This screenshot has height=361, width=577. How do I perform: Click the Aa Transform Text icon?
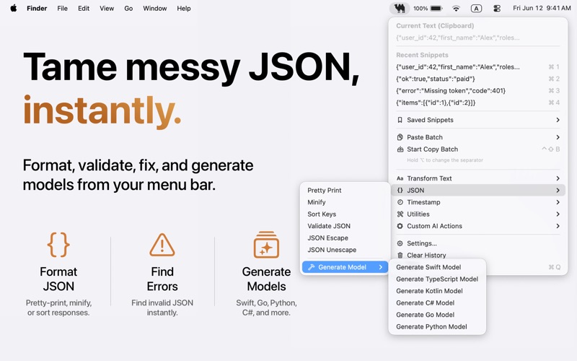[400, 178]
